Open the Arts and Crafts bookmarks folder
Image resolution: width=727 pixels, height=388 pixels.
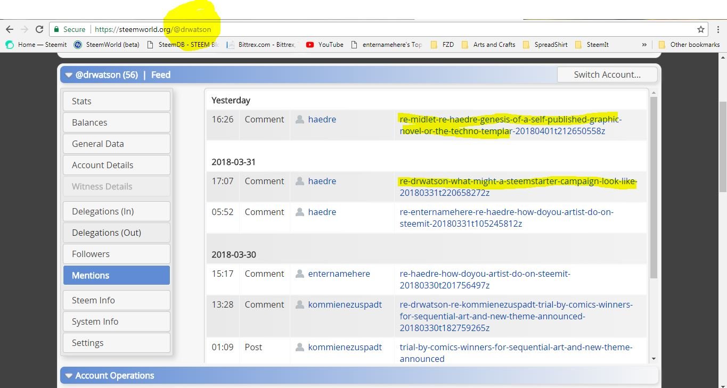[488, 45]
